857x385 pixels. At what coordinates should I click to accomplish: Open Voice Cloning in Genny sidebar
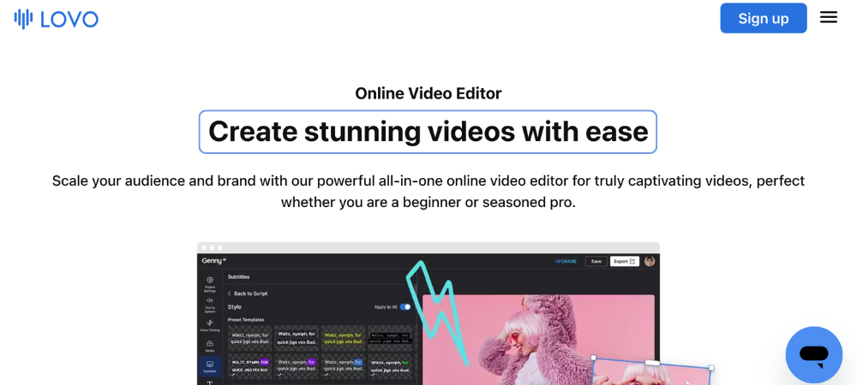(210, 326)
